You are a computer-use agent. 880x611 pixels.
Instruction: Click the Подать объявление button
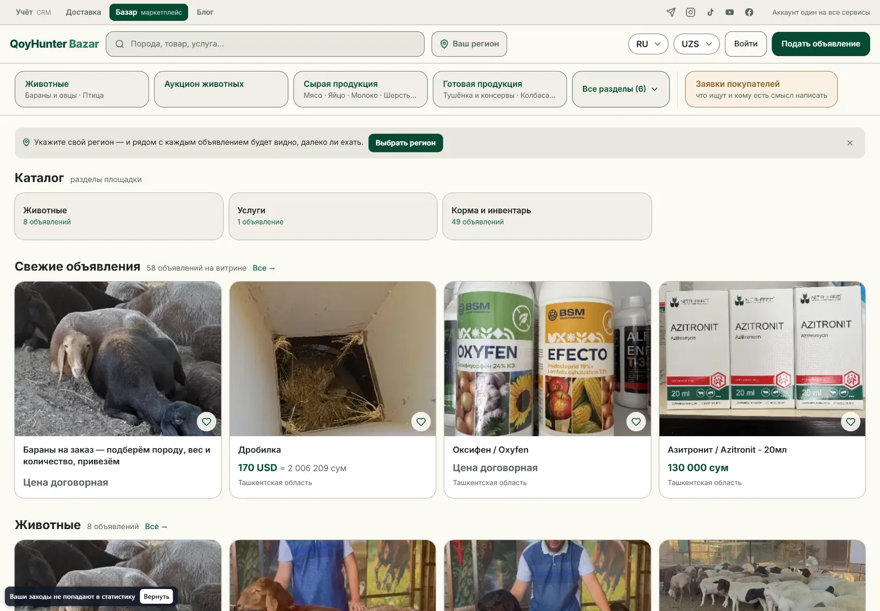pos(821,44)
